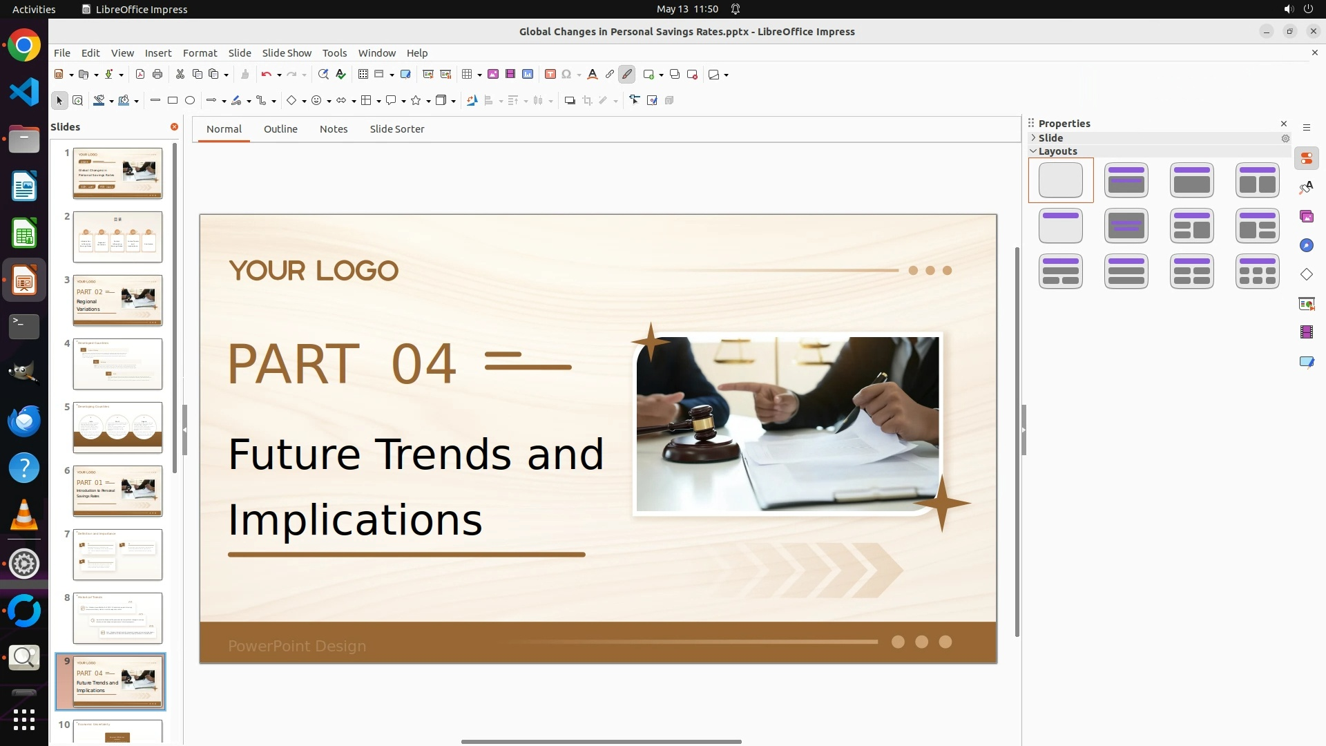
Task: Click the Insert Image icon
Action: [x=493, y=75]
